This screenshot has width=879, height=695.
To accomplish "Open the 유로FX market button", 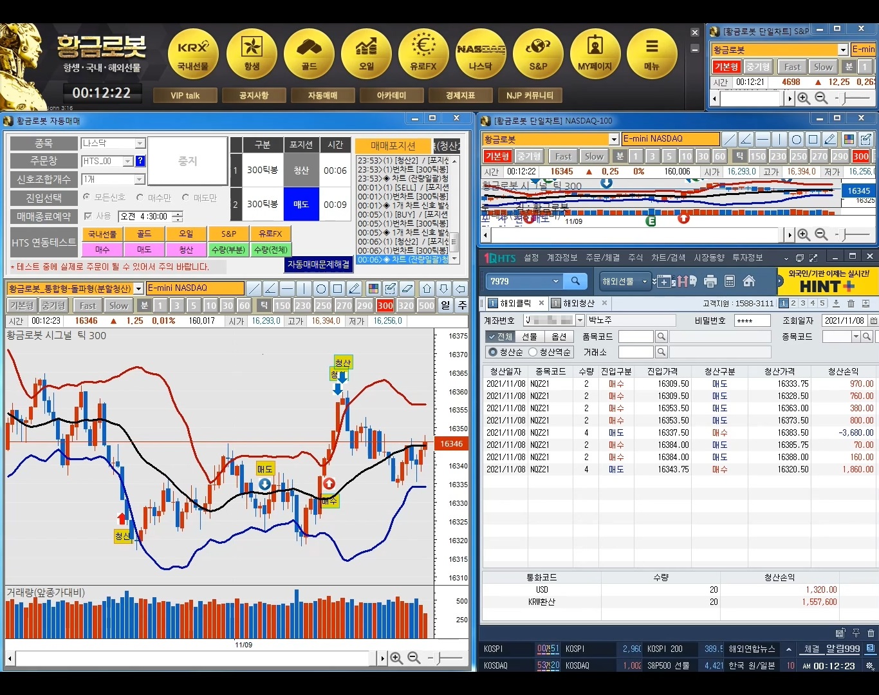I will click(x=423, y=54).
